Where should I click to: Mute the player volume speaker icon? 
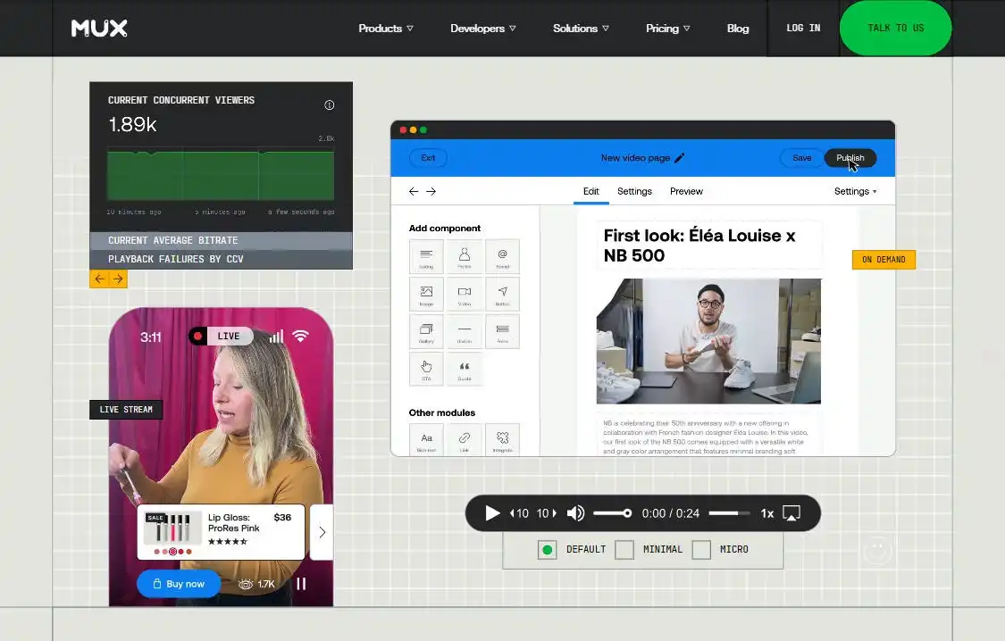point(575,513)
